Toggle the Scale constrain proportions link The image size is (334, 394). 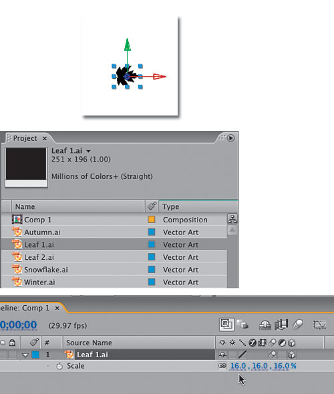click(222, 365)
